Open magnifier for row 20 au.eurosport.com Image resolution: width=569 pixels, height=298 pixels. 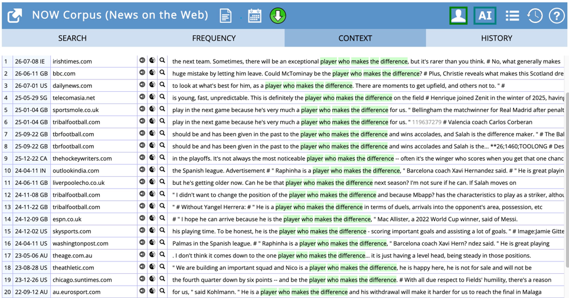point(162,291)
